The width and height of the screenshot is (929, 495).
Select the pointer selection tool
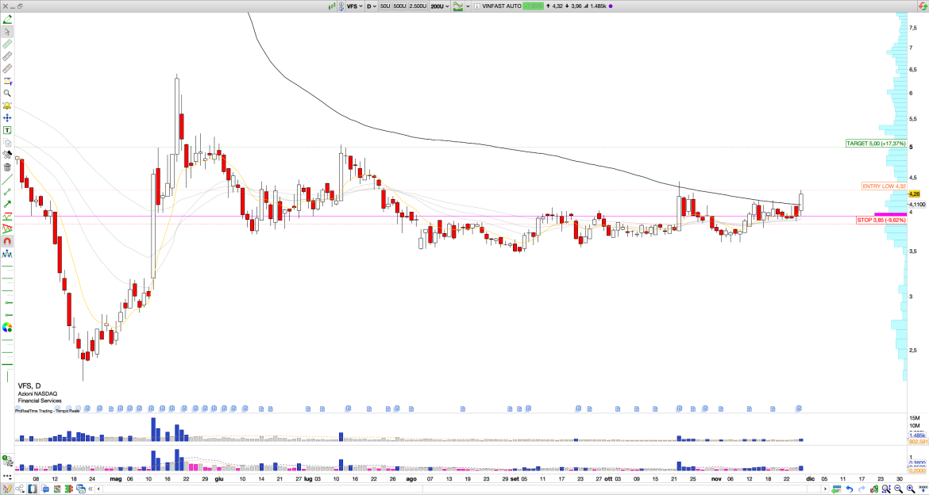6,32
